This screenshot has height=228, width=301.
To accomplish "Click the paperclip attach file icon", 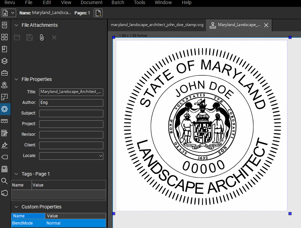I will point(42,37).
